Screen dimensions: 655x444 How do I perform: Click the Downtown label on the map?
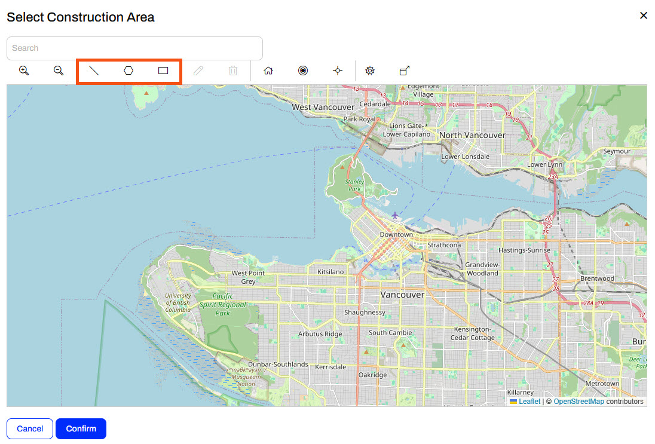tap(396, 235)
